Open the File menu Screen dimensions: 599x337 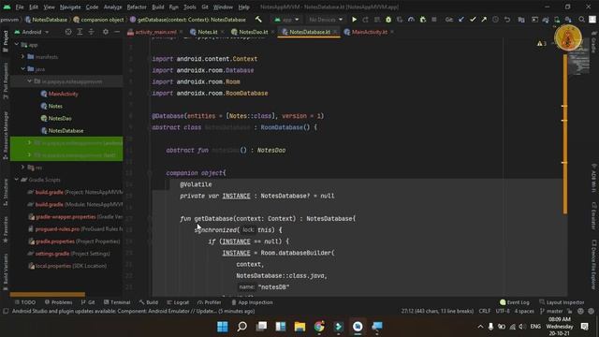click(x=20, y=7)
